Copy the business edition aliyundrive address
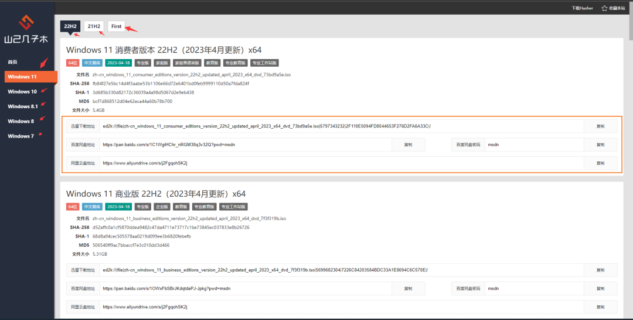Screen dimensions: 633x320 (x=600, y=307)
